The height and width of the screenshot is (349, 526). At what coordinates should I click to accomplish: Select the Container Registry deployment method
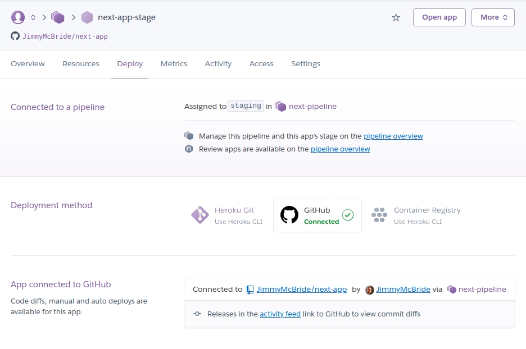tap(417, 215)
